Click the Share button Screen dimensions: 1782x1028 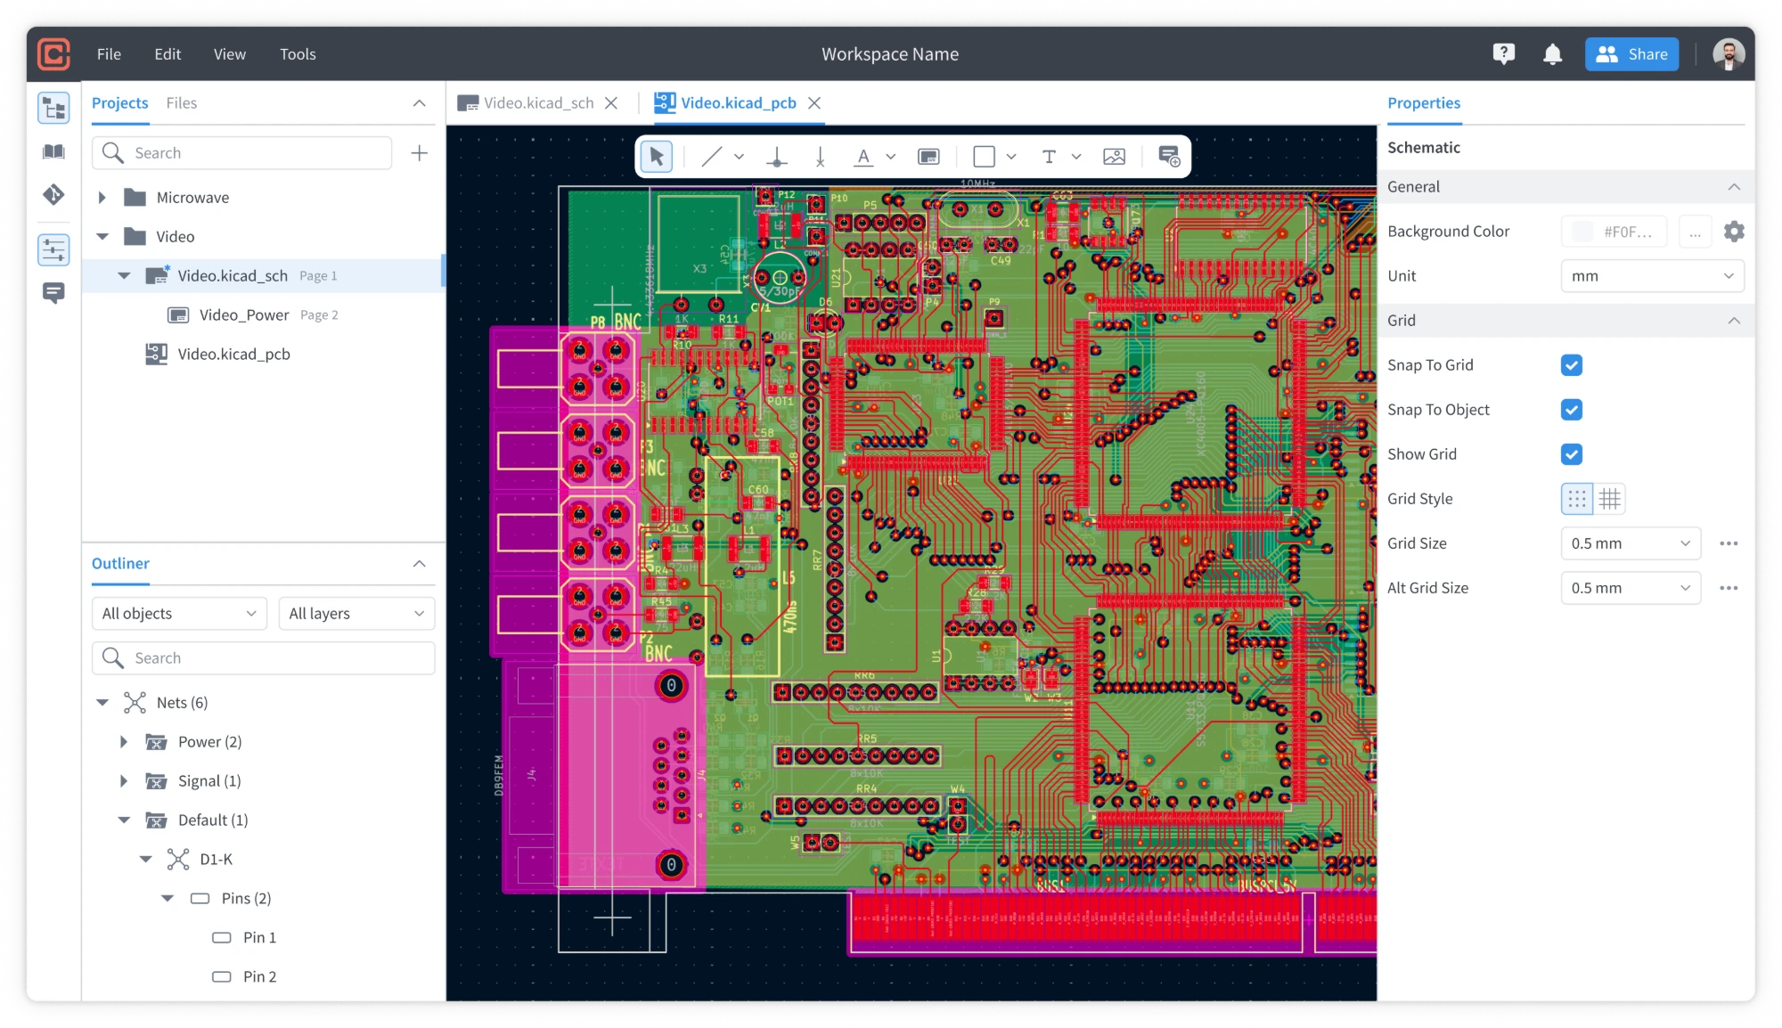(x=1631, y=54)
